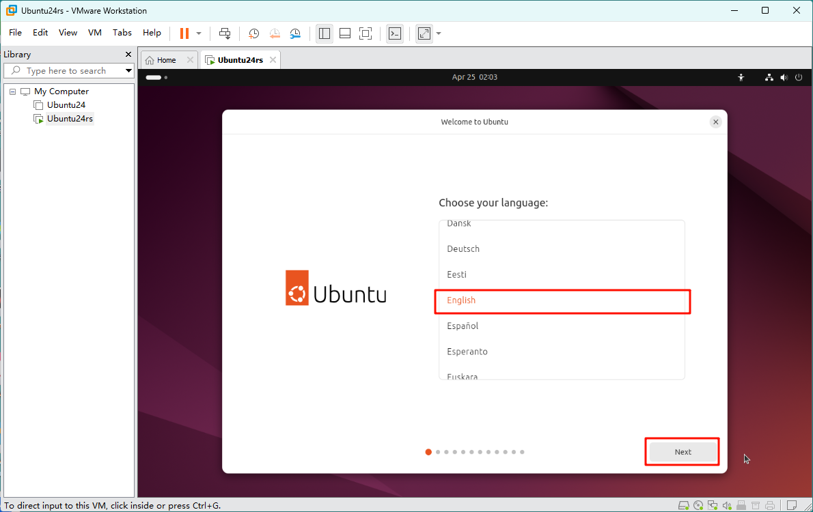The image size is (813, 512).
Task: Open the Help menu
Action: pos(152,33)
